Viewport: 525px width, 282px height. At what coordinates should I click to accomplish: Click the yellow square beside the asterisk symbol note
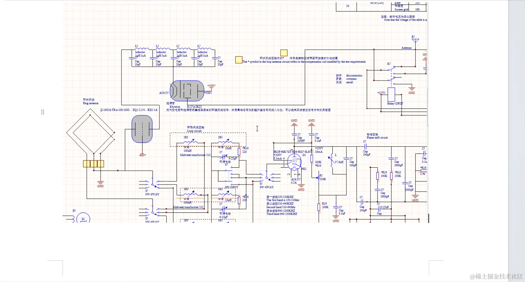239,60
